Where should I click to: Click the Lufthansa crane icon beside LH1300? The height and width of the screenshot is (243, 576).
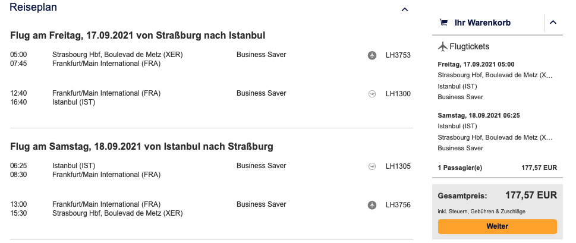pyautogui.click(x=372, y=93)
